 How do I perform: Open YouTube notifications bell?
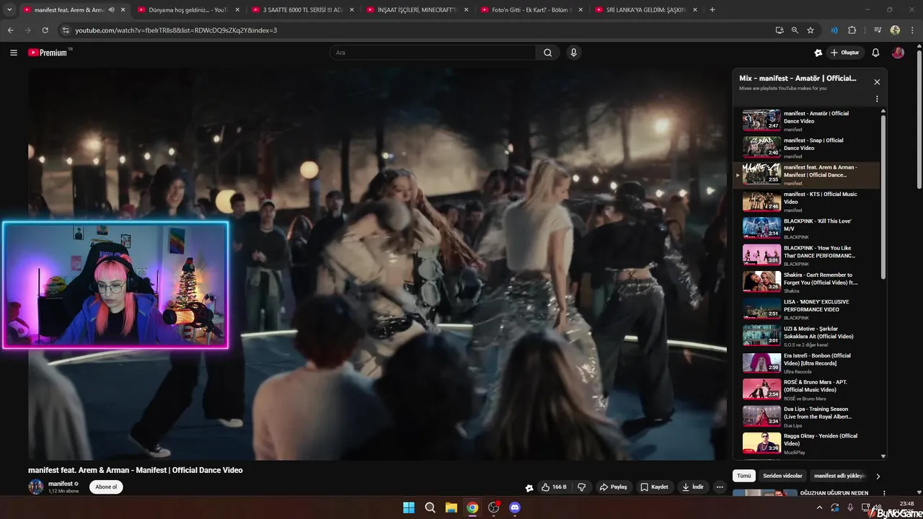(x=875, y=53)
